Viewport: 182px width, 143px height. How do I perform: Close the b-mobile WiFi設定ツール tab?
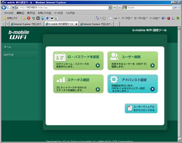[76, 24]
